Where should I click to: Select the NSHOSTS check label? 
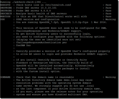click(5, 5)
